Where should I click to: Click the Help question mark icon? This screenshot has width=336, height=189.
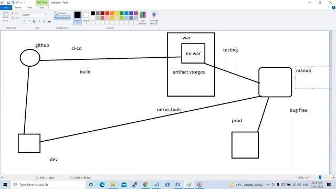click(333, 7)
